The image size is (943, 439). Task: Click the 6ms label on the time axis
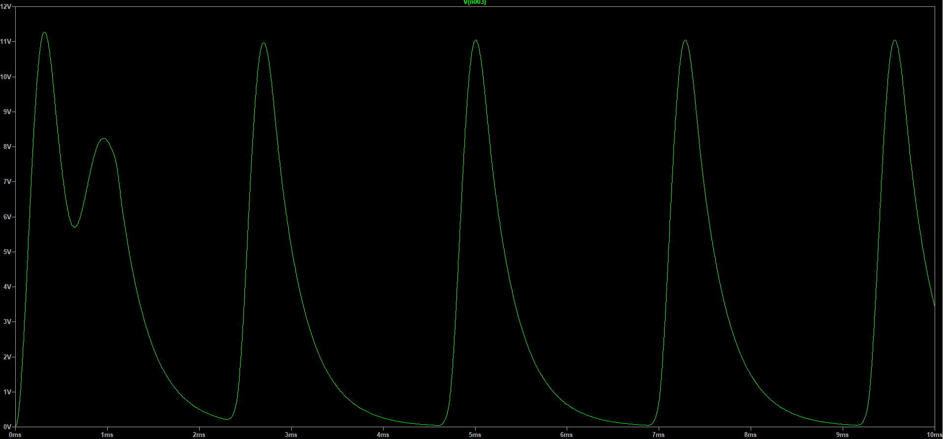[x=567, y=435]
